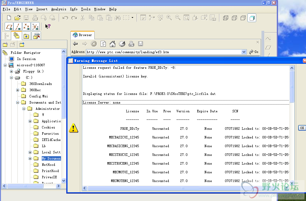Go back in the embedded browser
The height and width of the screenshot is (201, 306).
point(75,44)
